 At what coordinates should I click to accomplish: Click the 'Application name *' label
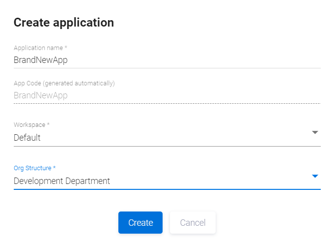click(40, 48)
